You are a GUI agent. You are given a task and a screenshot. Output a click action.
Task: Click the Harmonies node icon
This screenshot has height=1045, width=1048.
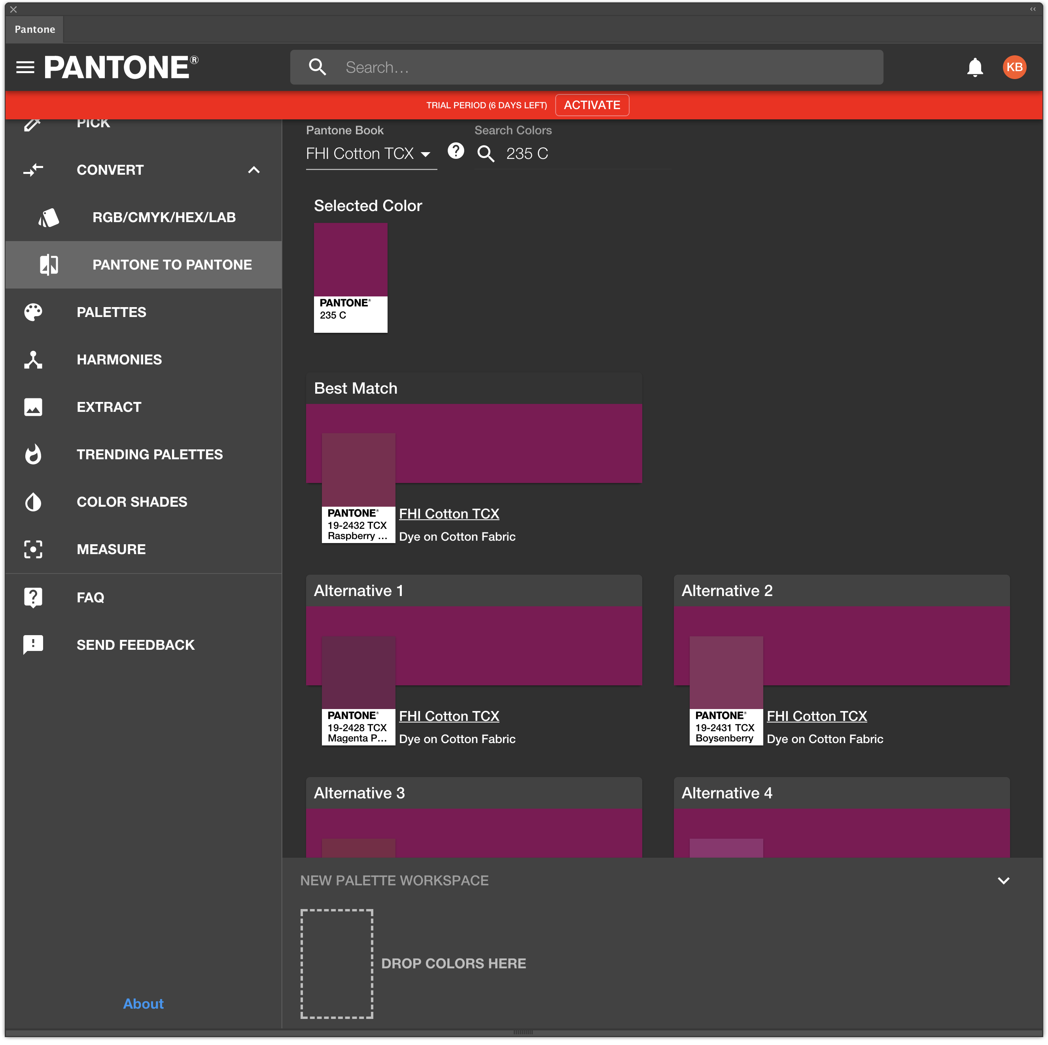33,359
